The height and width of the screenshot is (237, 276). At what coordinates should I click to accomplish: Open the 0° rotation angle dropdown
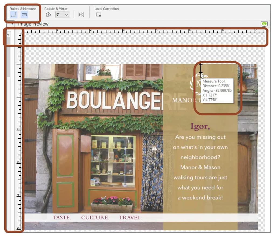coord(62,15)
